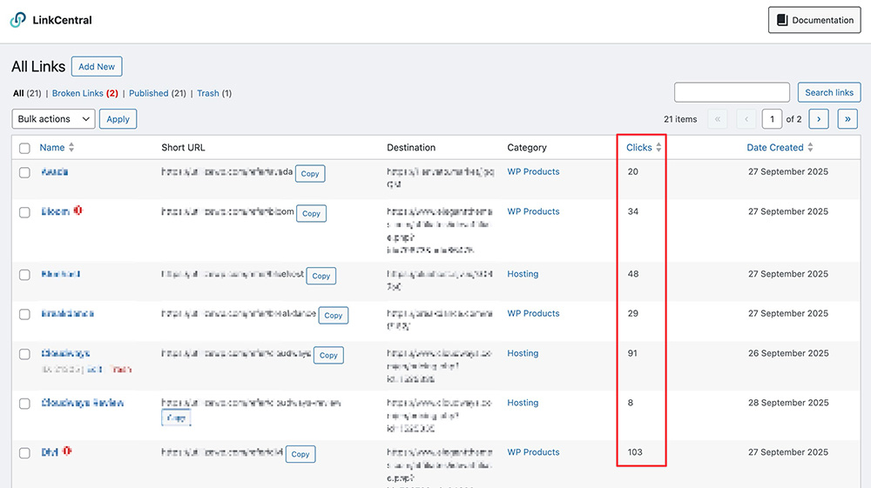871x488 pixels.
Task: Select the checkbox for Cloudways Review row
Action: coord(24,404)
